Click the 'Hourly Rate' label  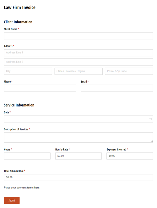pos(62,150)
